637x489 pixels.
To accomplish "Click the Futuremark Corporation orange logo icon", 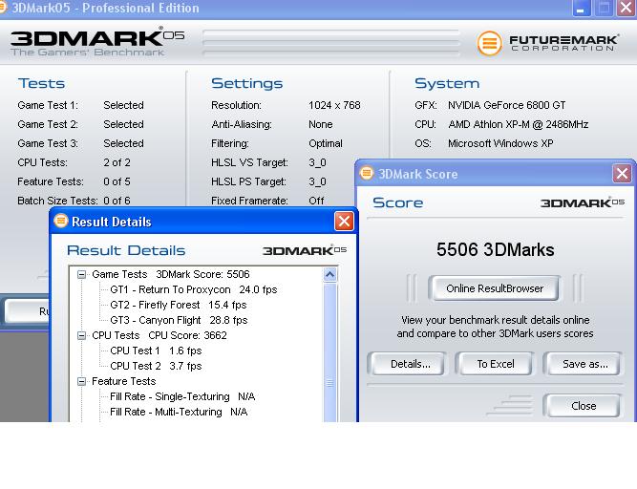I will (490, 43).
